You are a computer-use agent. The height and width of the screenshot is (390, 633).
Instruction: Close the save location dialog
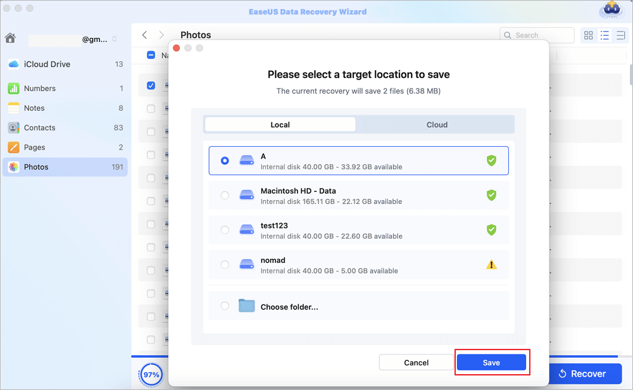pyautogui.click(x=177, y=48)
